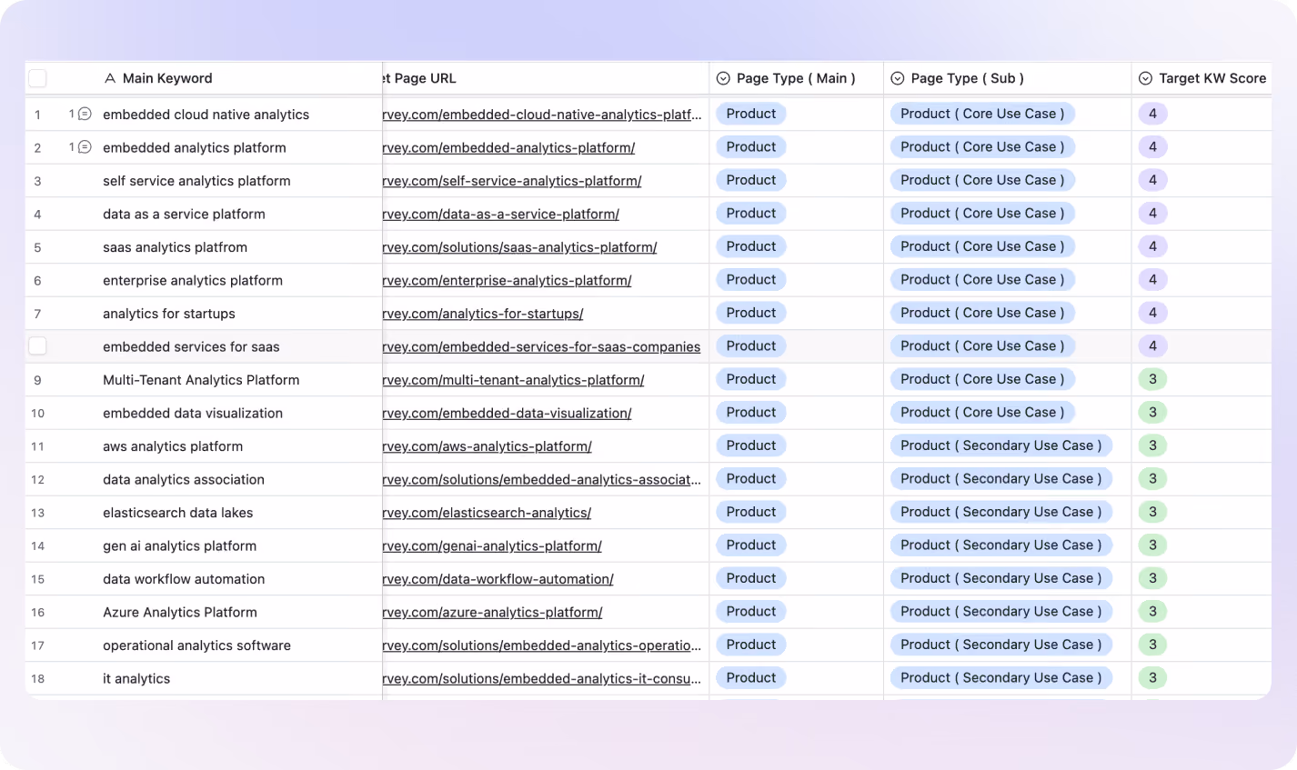
Task: Open the azure-analytics-platform URL link
Action: pos(492,612)
